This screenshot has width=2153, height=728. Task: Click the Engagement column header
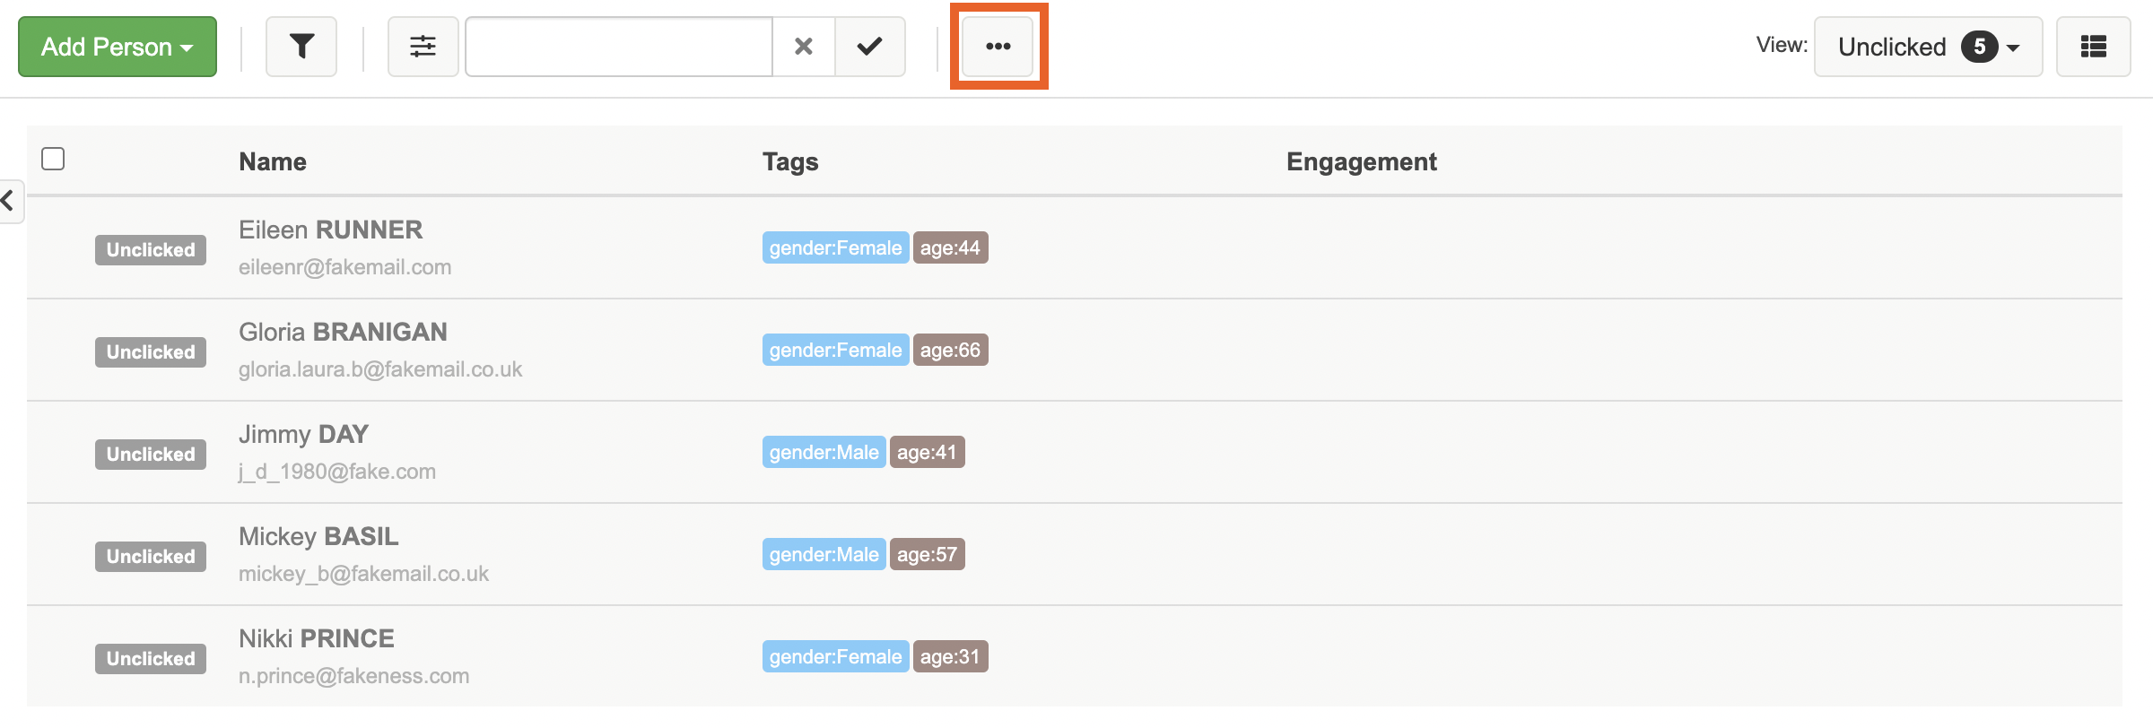[1361, 161]
